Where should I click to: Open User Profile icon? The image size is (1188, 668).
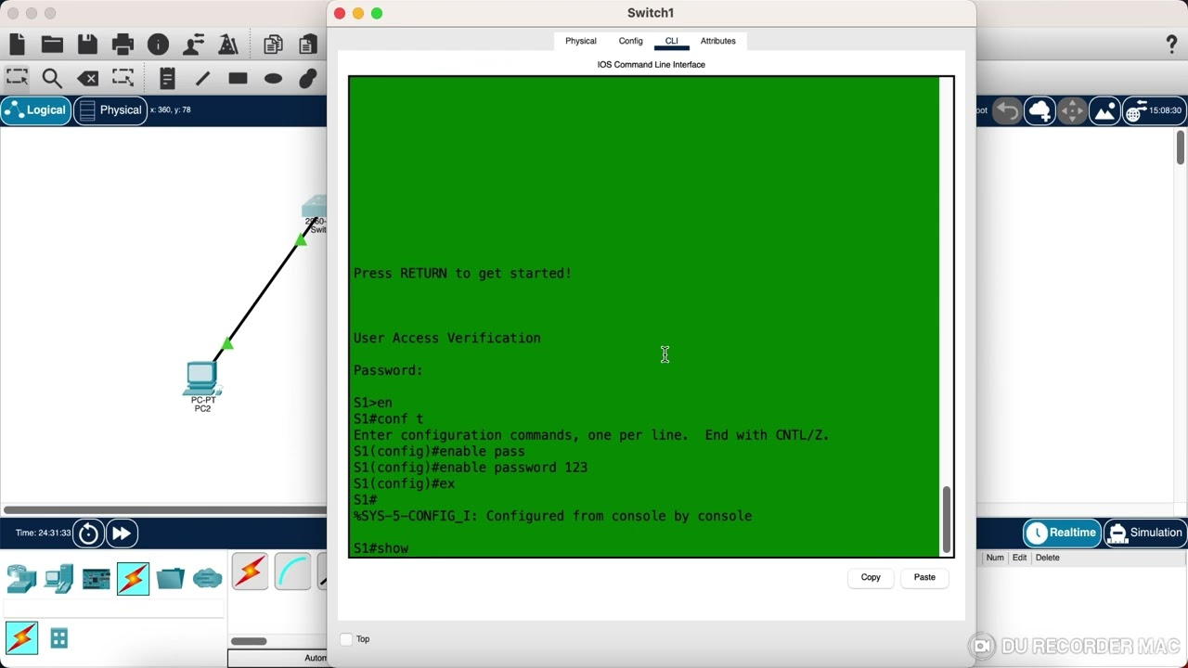(194, 44)
